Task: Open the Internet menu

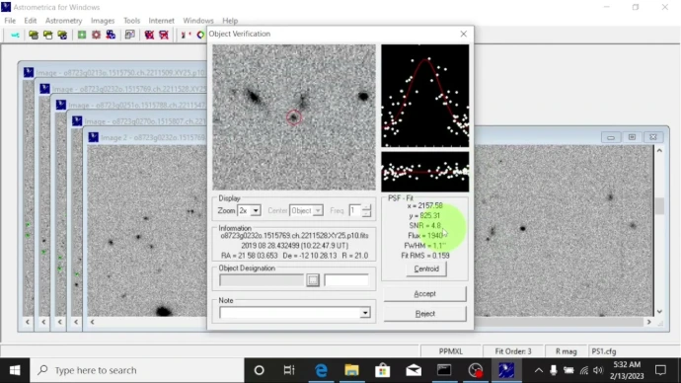Action: click(x=161, y=21)
